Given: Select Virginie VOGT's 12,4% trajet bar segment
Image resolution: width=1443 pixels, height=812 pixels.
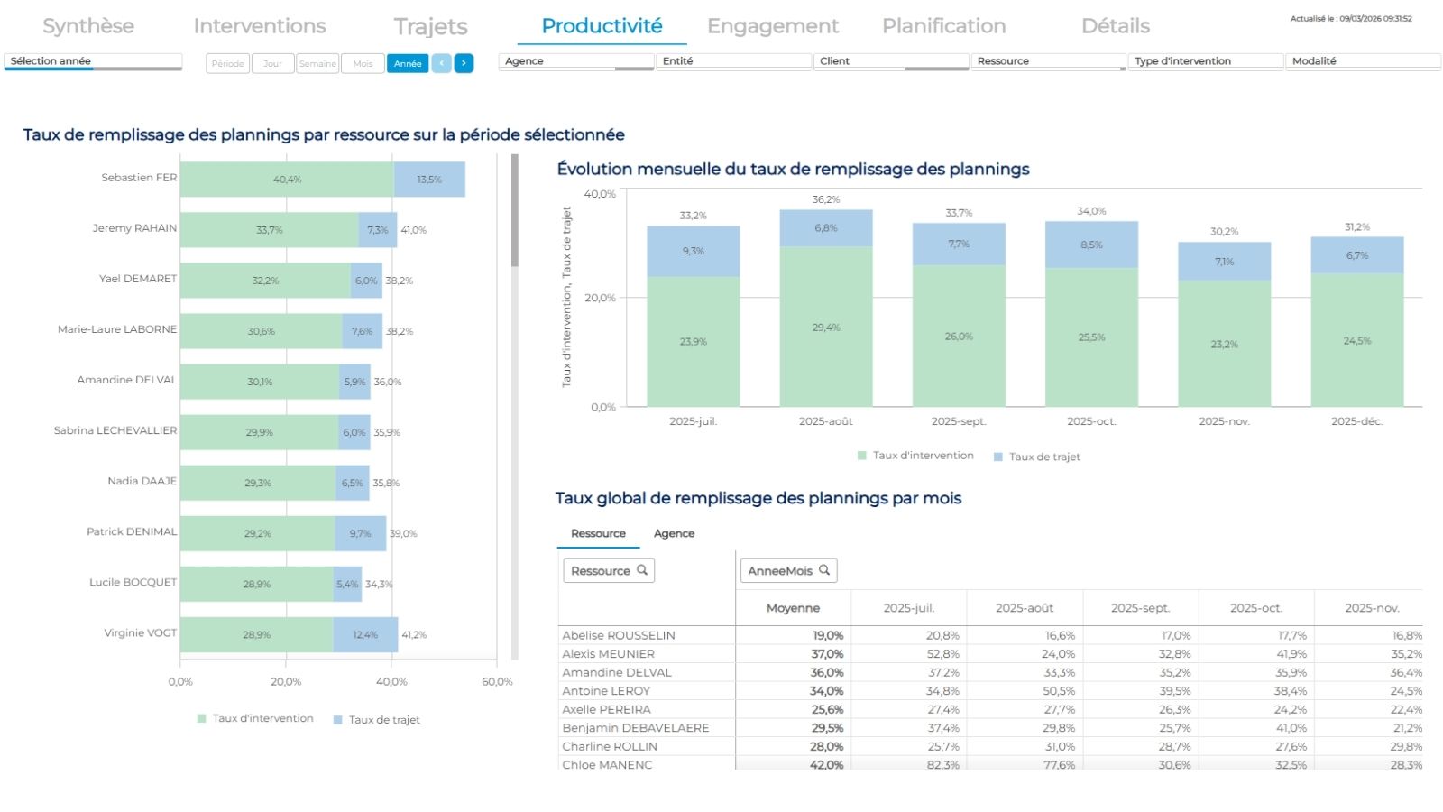Looking at the screenshot, I should click(365, 634).
